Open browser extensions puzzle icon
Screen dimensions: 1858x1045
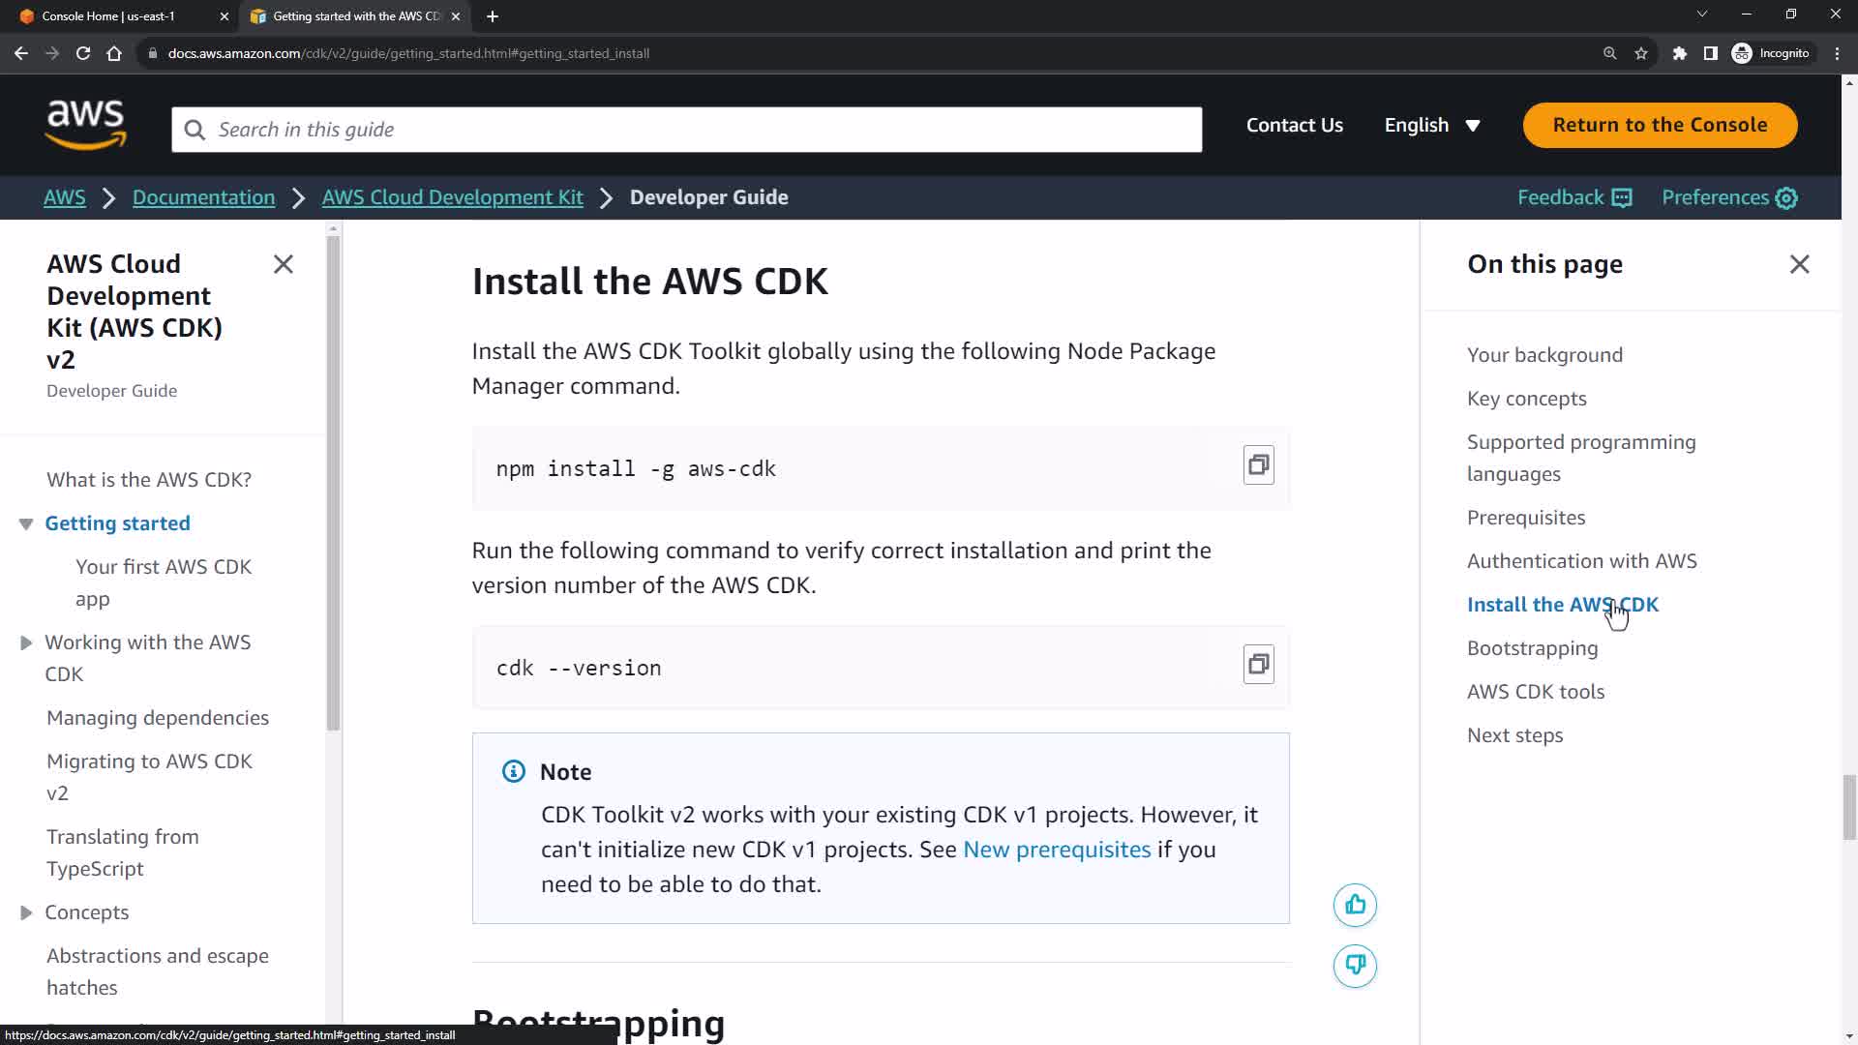(1680, 53)
